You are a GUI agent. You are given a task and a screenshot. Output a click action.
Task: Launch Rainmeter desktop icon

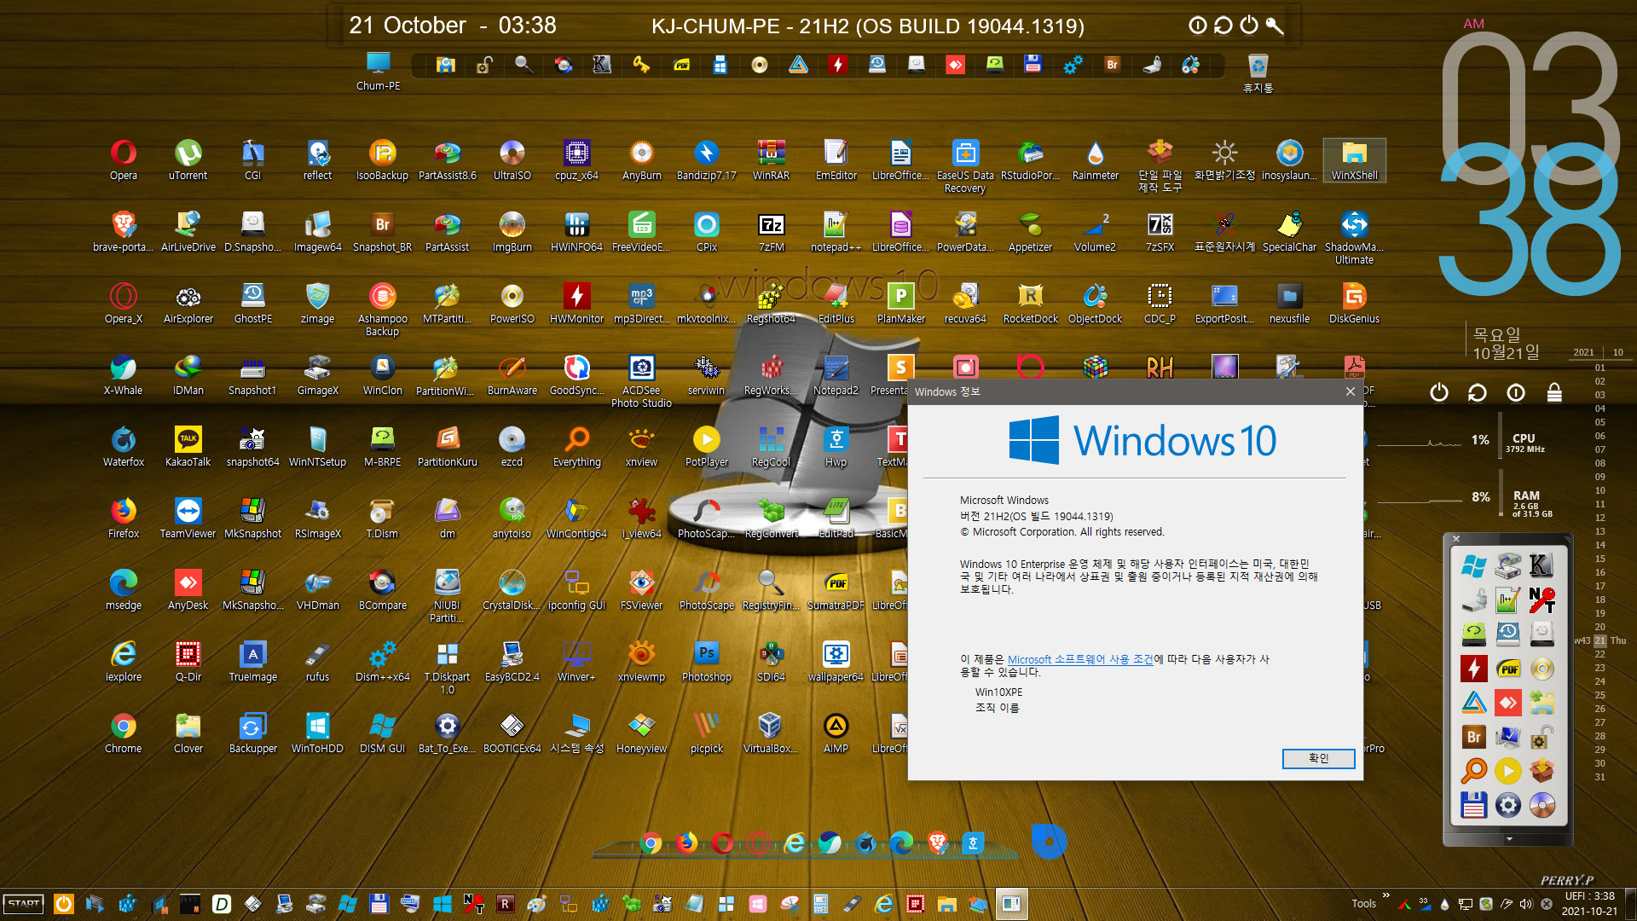(1095, 160)
